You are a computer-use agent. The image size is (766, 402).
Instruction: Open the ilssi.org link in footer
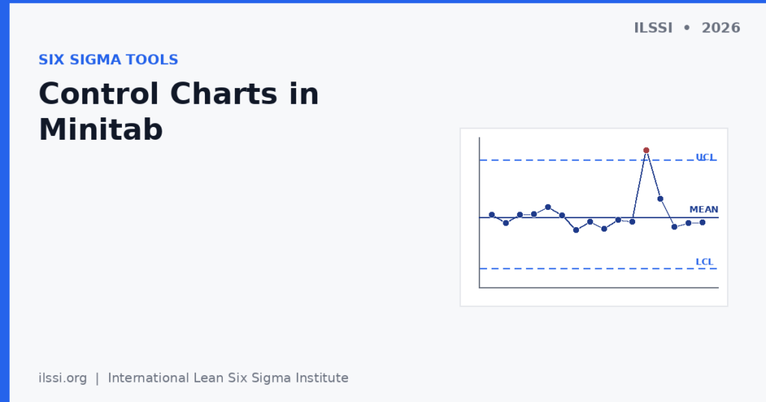pyautogui.click(x=63, y=378)
